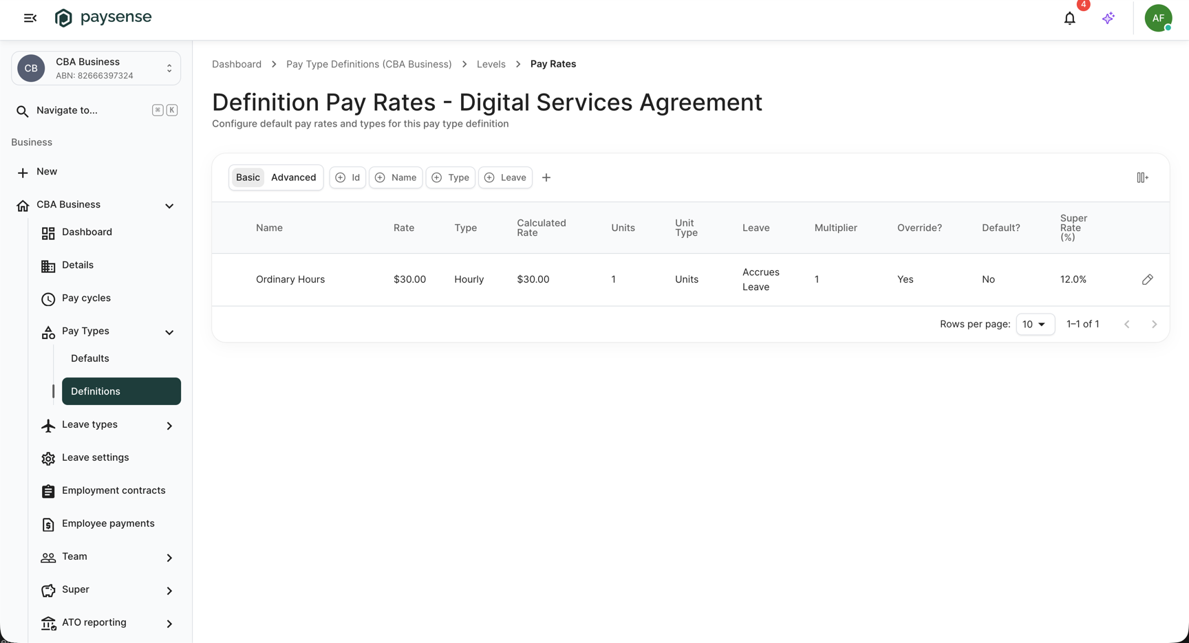This screenshot has width=1189, height=643.
Task: Add the Id filter chip
Action: [347, 177]
